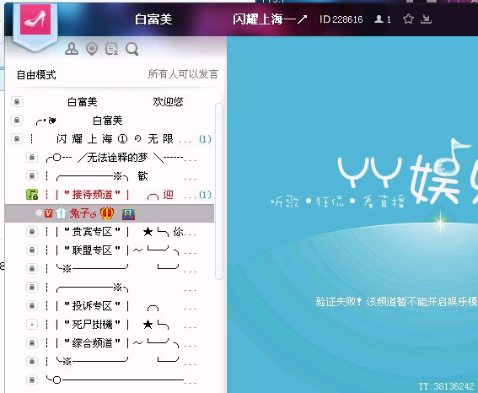Image resolution: width=478 pixels, height=393 pixels.
Task: Open the member list people icon
Action: (72, 49)
